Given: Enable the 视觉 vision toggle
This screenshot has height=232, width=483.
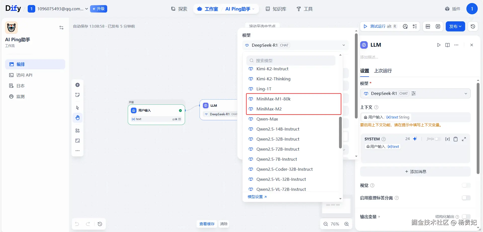Looking at the screenshot, I should tap(466, 185).
